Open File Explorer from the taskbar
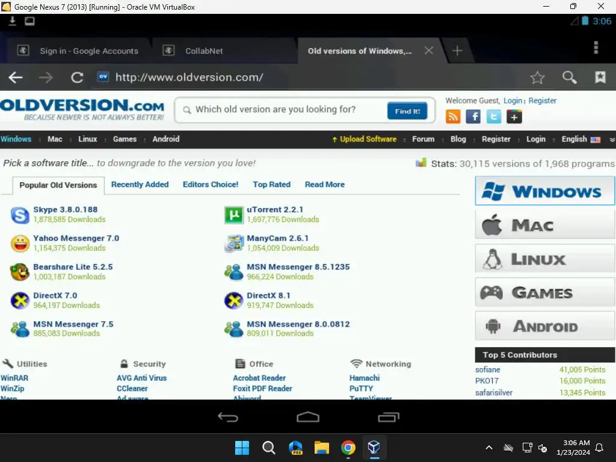Viewport: 616px width, 462px height. pos(321,448)
